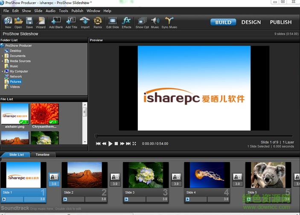Open the Effects (fx) tool
Image resolution: width=300 pixels, height=215 pixels.
click(x=126, y=21)
